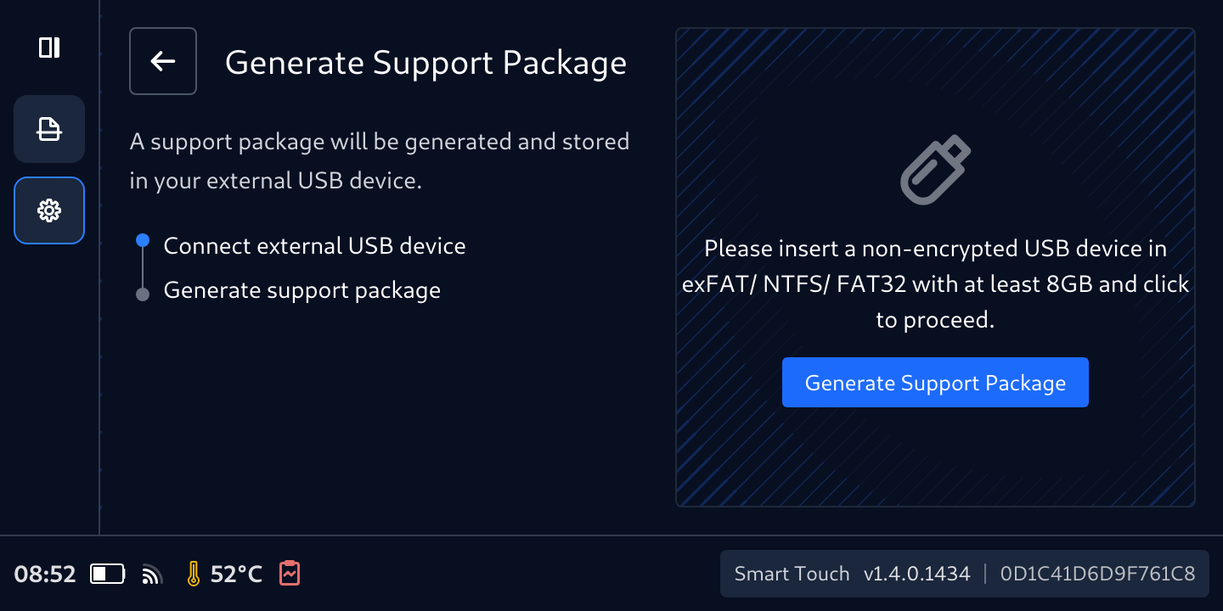Click firmware version v1.4.0.1434

[x=916, y=575]
